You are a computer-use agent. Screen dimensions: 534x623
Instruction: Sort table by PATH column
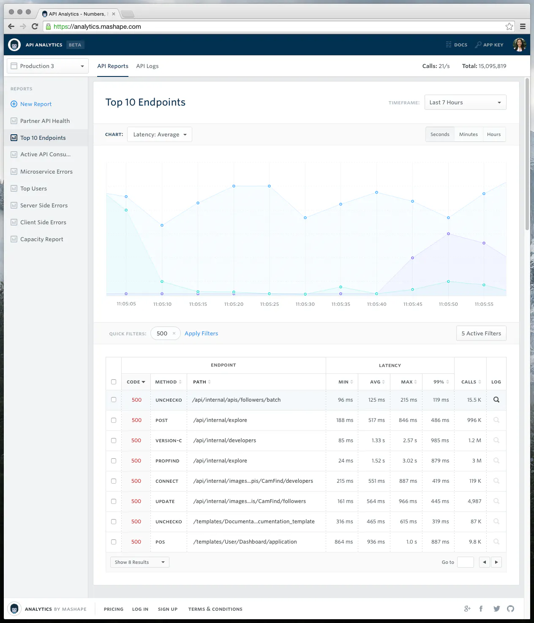pos(202,382)
